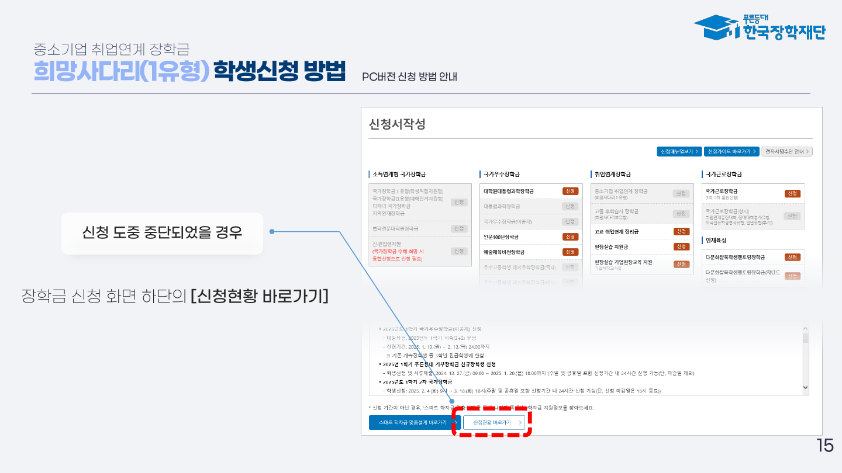Click 2025년도 1학기 2차 국가장학금 notice
Screen dimensions: 842x473
pyautogui.click(x=415, y=382)
